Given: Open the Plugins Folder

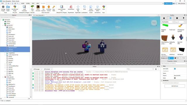Looking at the screenshot, I should 8,8.
